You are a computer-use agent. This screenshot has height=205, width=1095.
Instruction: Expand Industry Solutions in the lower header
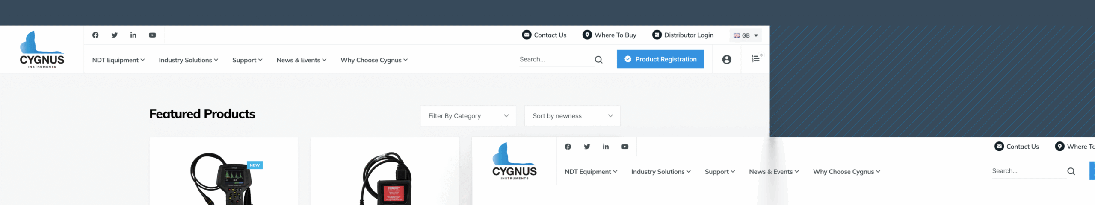click(x=661, y=172)
